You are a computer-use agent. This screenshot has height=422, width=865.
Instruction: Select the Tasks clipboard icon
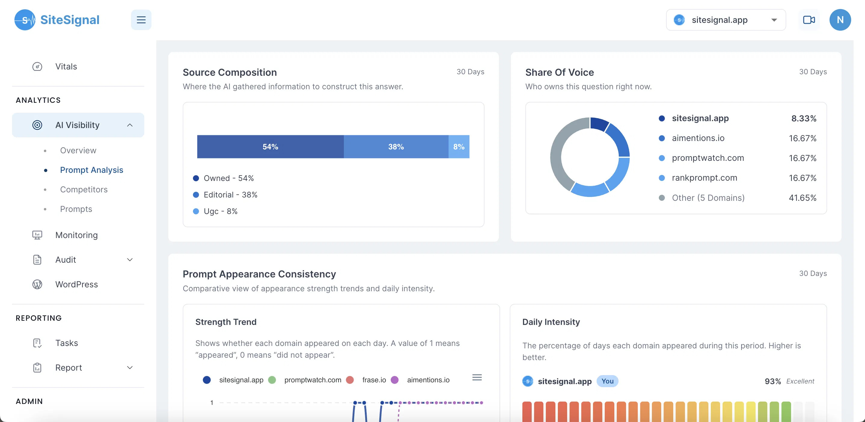[x=37, y=343]
